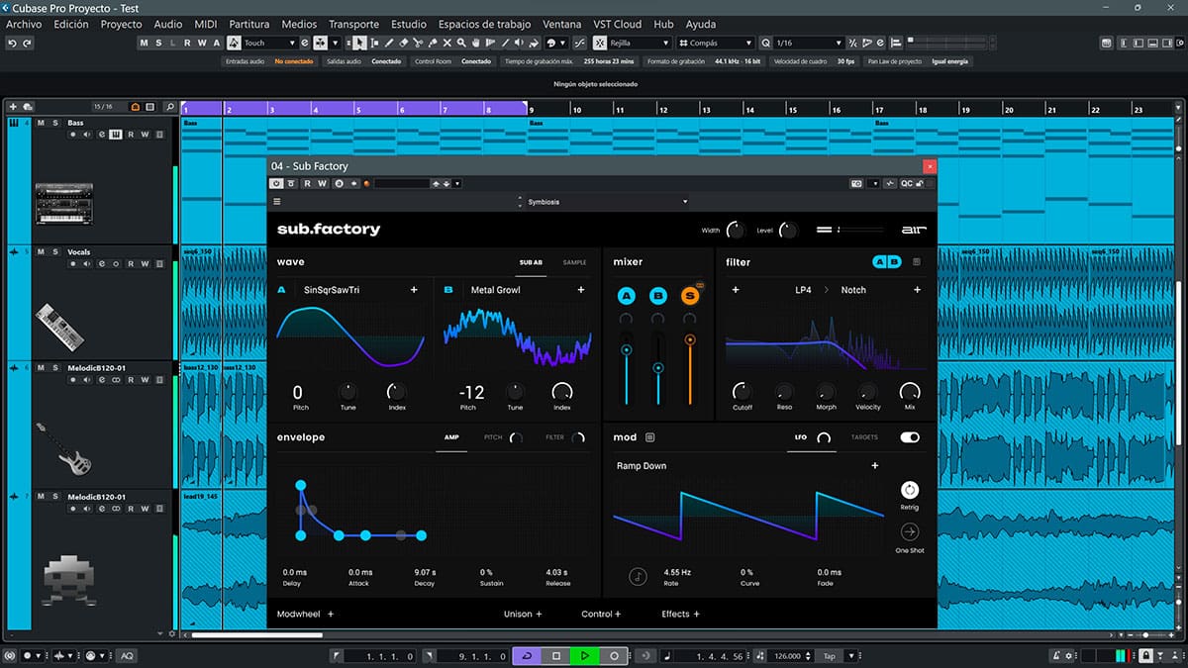Select the Split scissors tool
The width and height of the screenshot is (1188, 668).
click(x=418, y=43)
